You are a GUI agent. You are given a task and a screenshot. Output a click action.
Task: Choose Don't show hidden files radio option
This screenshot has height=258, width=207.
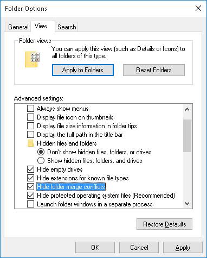point(41,152)
